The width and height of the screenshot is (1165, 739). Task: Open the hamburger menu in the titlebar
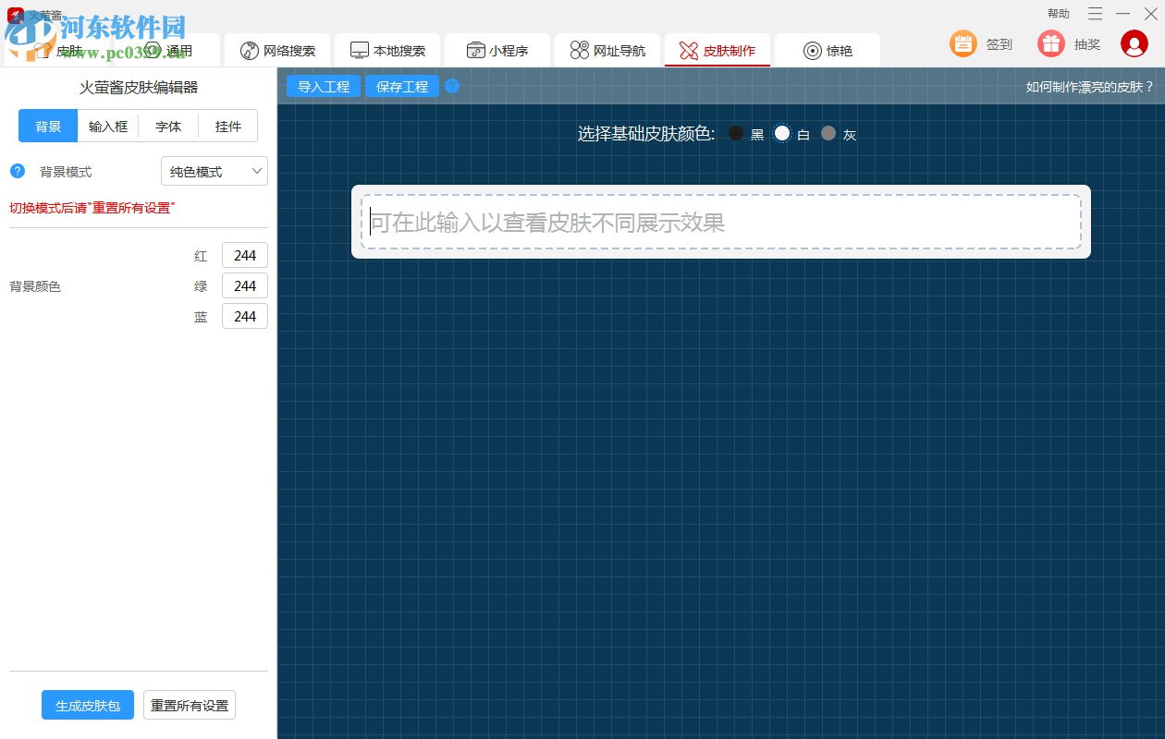1094,14
